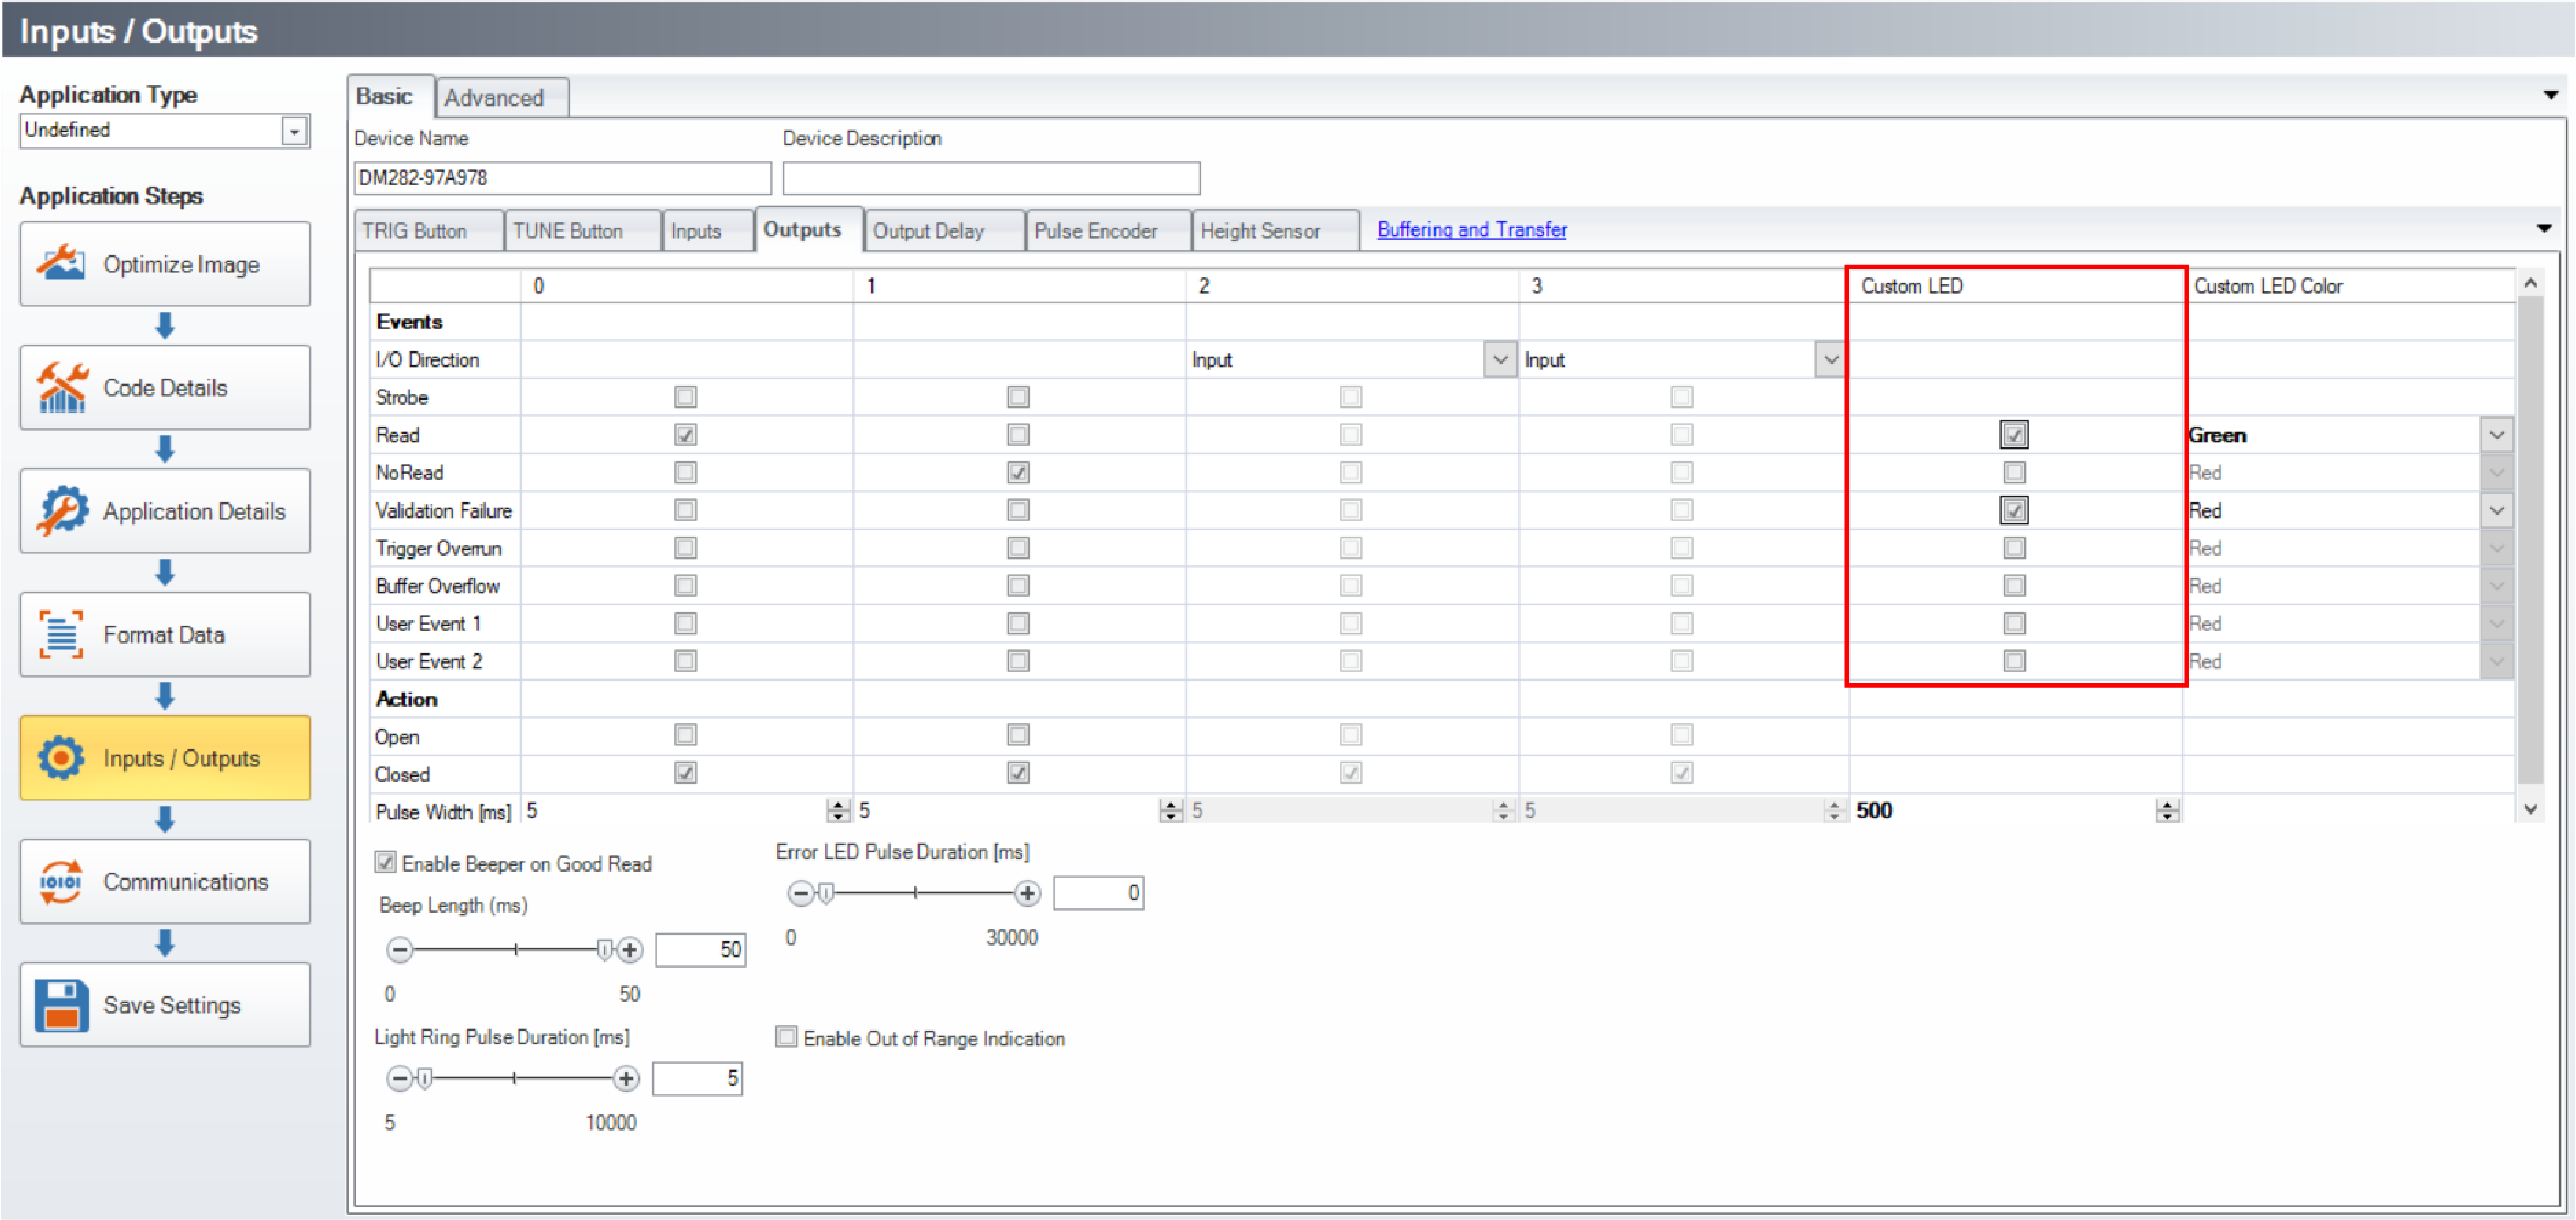Click the Application Details gear-wrench icon
This screenshot has height=1220, width=2576.
(x=61, y=511)
